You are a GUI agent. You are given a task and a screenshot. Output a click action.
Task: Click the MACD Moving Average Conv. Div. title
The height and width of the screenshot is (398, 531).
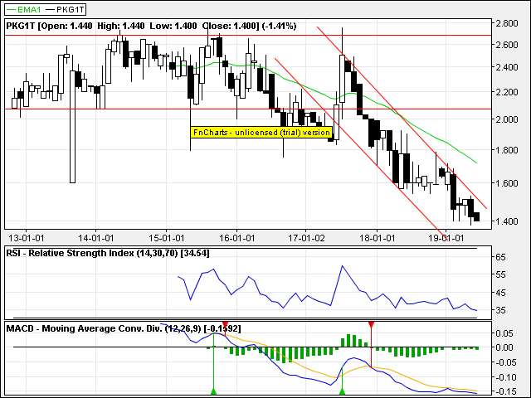(124, 328)
